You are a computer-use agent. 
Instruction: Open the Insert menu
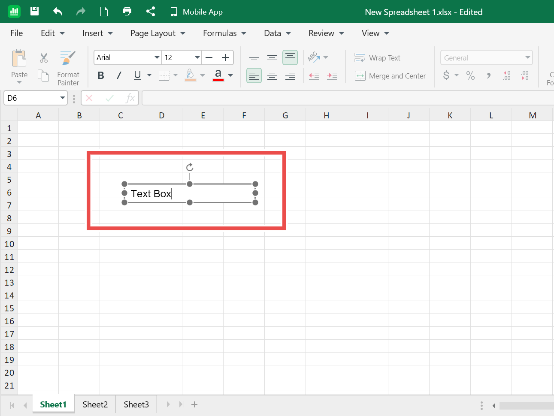97,33
